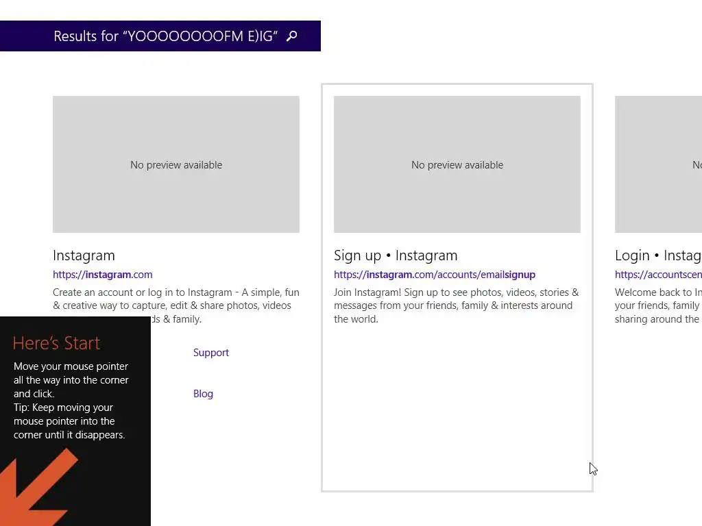The image size is (702, 526).
Task: Click the "Sign up • Instagram" title
Action: pyautogui.click(x=396, y=255)
